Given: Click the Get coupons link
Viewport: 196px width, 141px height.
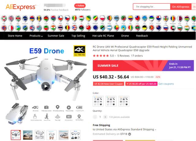Looking at the screenshot, I should 166,84.
